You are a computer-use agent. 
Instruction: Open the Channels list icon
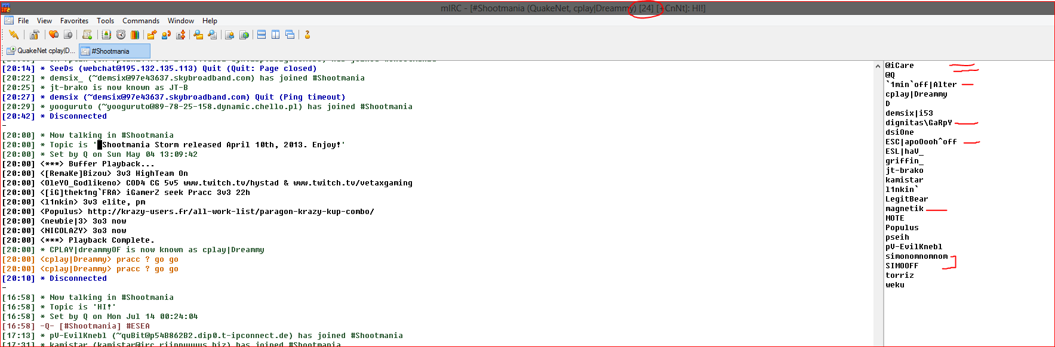68,35
